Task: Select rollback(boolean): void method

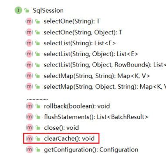Action: coord(77,106)
